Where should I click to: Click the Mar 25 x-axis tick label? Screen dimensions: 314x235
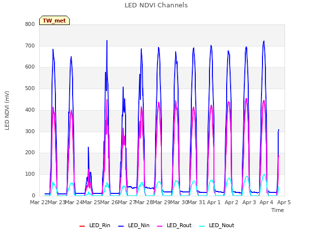point(91,202)
